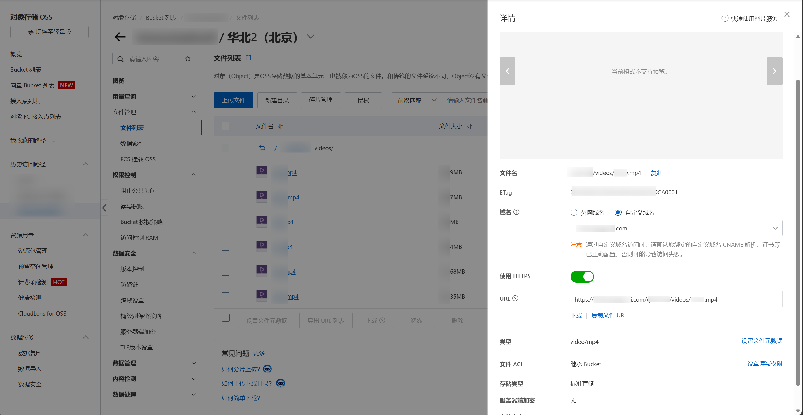The image size is (803, 415).
Task: Click the 上传文件 button
Action: (x=234, y=100)
